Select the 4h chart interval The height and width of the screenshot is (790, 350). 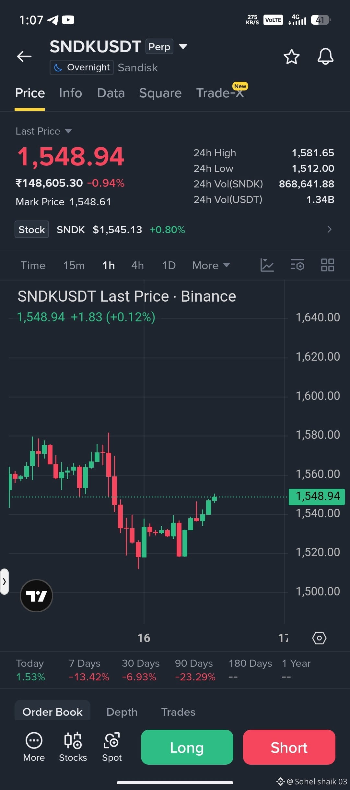(x=137, y=265)
